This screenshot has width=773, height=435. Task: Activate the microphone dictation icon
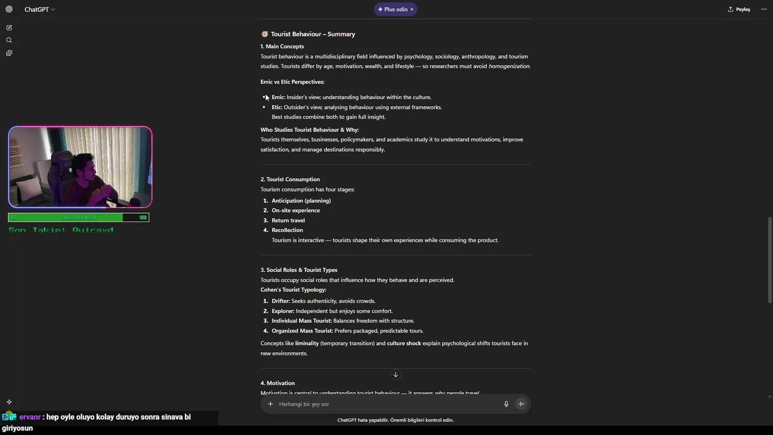point(506,404)
